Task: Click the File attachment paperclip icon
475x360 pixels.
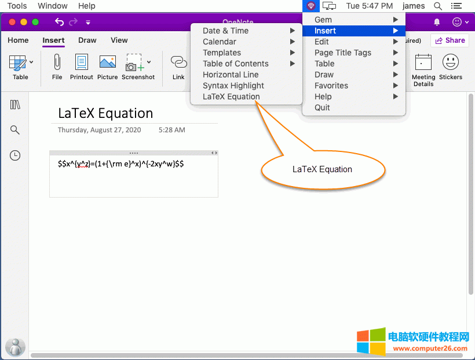Action: (x=57, y=62)
